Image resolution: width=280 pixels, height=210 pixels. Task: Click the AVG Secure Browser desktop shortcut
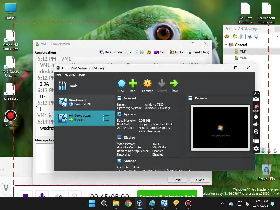pos(11,67)
